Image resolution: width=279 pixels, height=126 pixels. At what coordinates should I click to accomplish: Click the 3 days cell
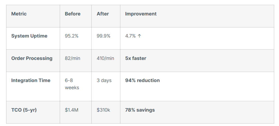(x=104, y=80)
